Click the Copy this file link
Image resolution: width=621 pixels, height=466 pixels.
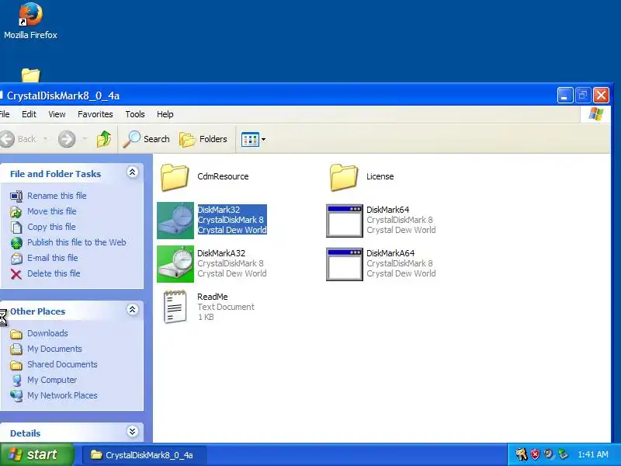click(x=51, y=227)
